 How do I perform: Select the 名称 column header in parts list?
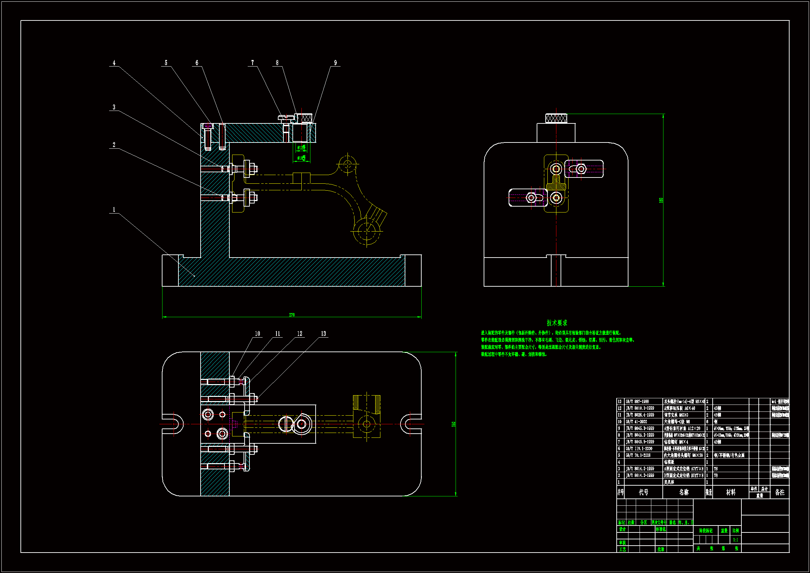[x=684, y=492]
